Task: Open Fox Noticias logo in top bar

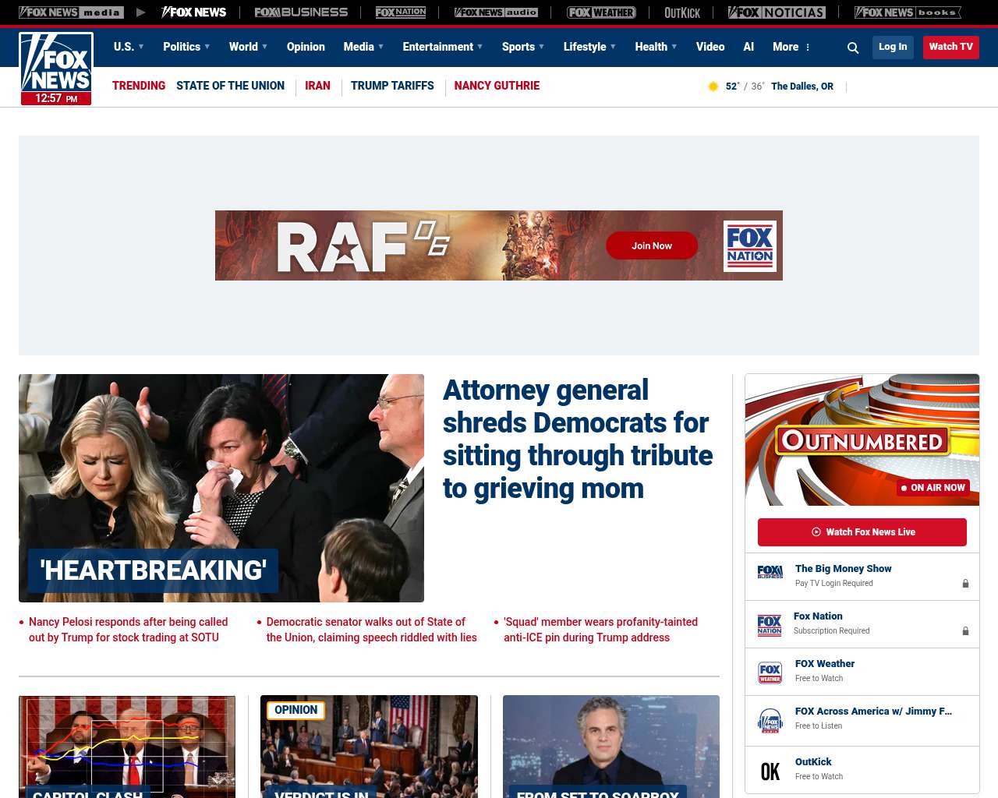Action: (x=777, y=12)
